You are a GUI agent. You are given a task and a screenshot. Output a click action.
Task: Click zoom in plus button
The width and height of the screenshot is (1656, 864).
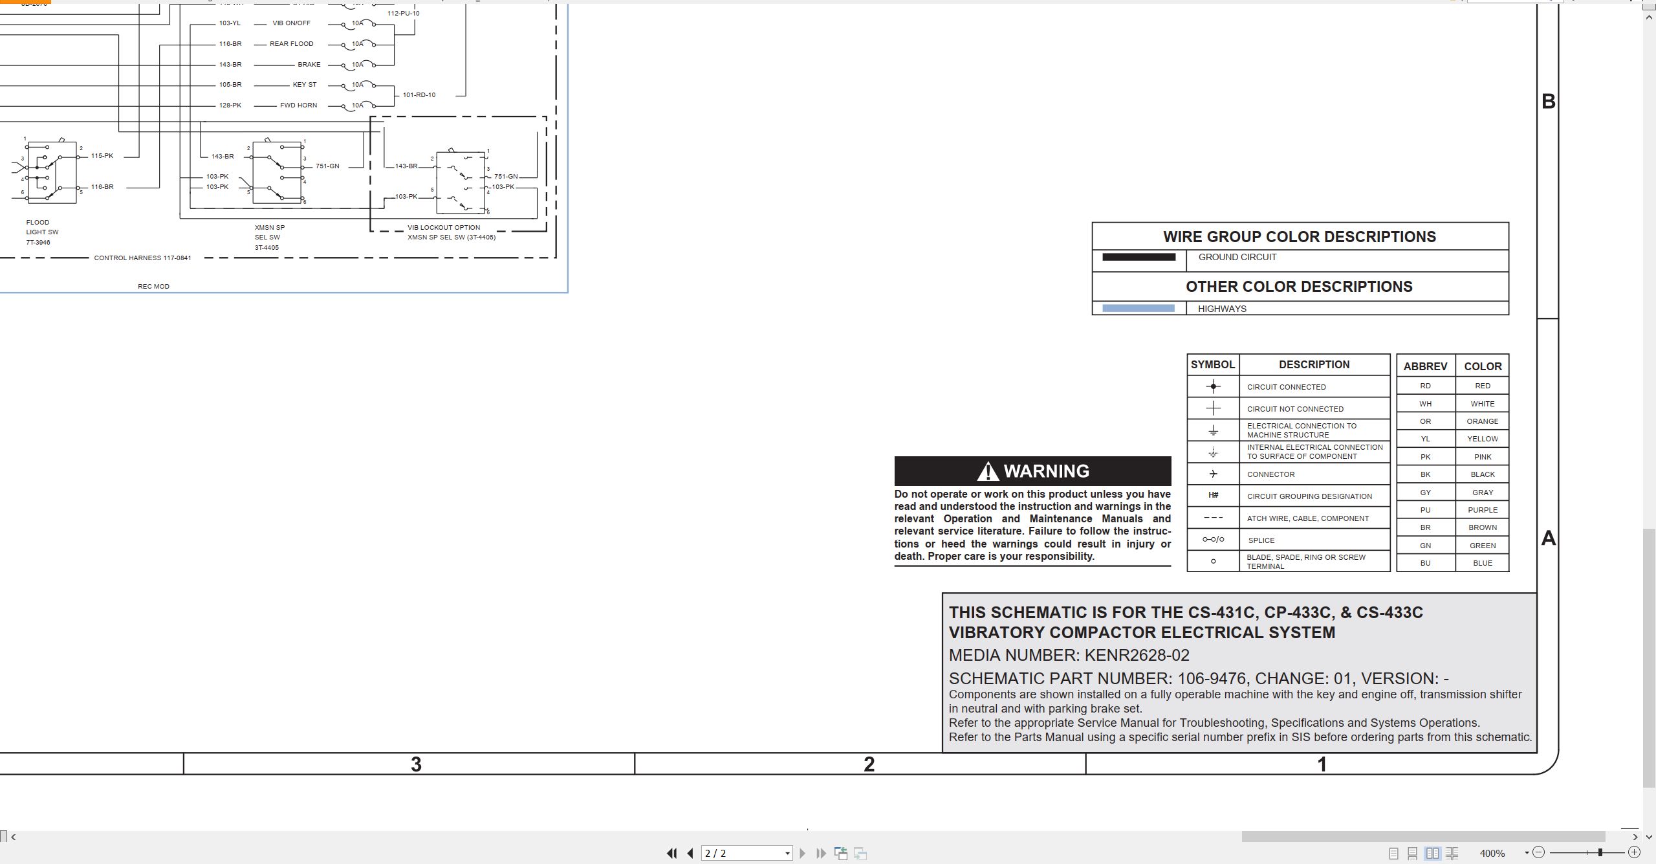coord(1634,852)
